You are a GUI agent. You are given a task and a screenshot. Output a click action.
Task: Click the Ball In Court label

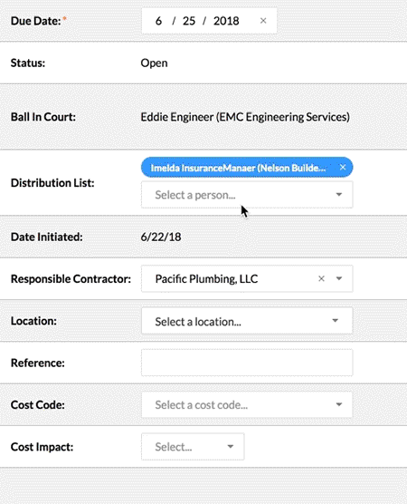43,117
